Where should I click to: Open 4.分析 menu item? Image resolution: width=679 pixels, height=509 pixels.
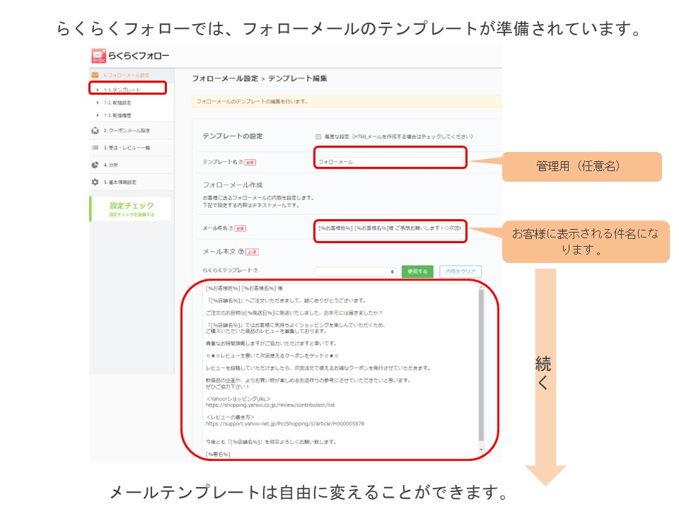132,165
